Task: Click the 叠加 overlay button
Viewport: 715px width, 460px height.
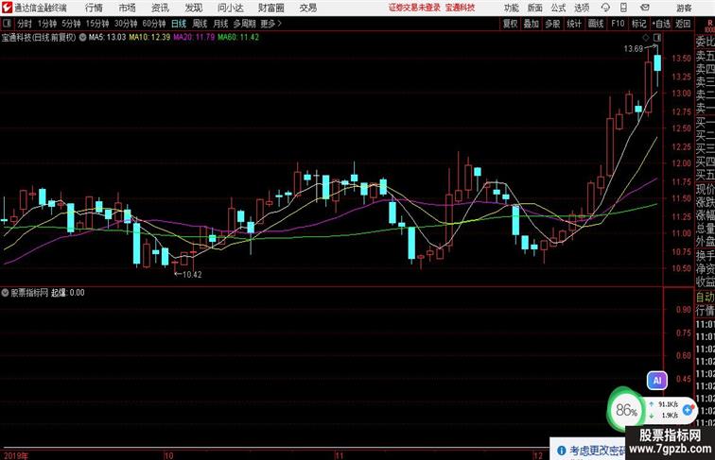Action: [x=532, y=24]
